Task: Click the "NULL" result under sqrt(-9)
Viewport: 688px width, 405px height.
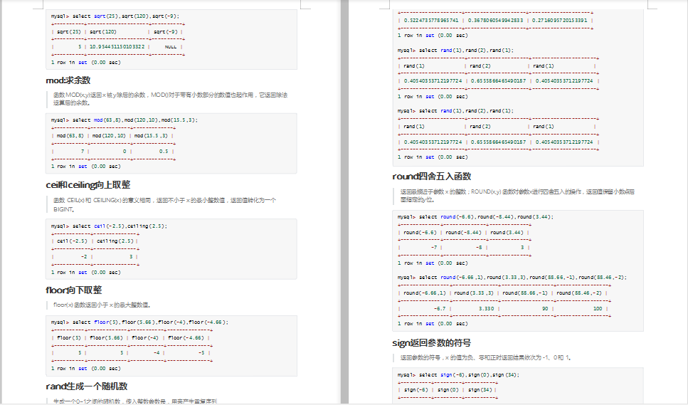Action: (x=171, y=47)
